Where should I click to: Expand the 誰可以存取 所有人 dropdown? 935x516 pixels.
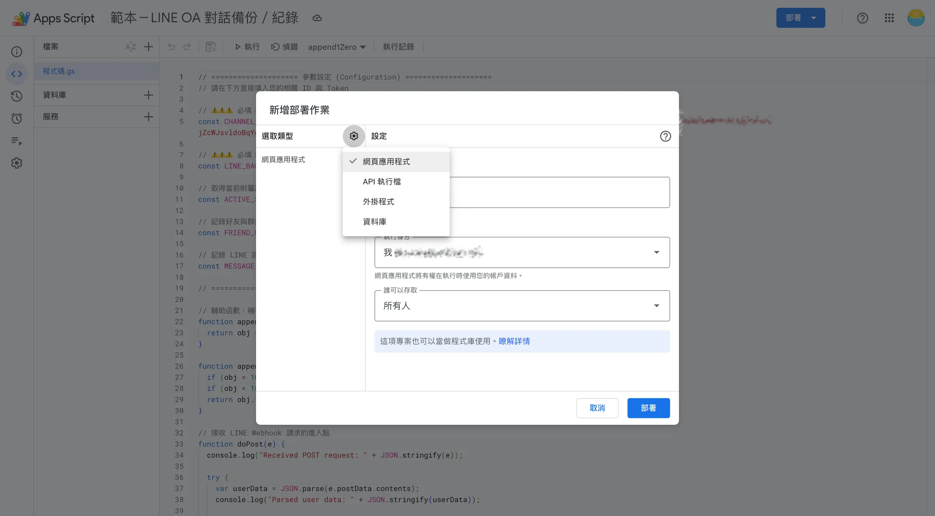522,306
